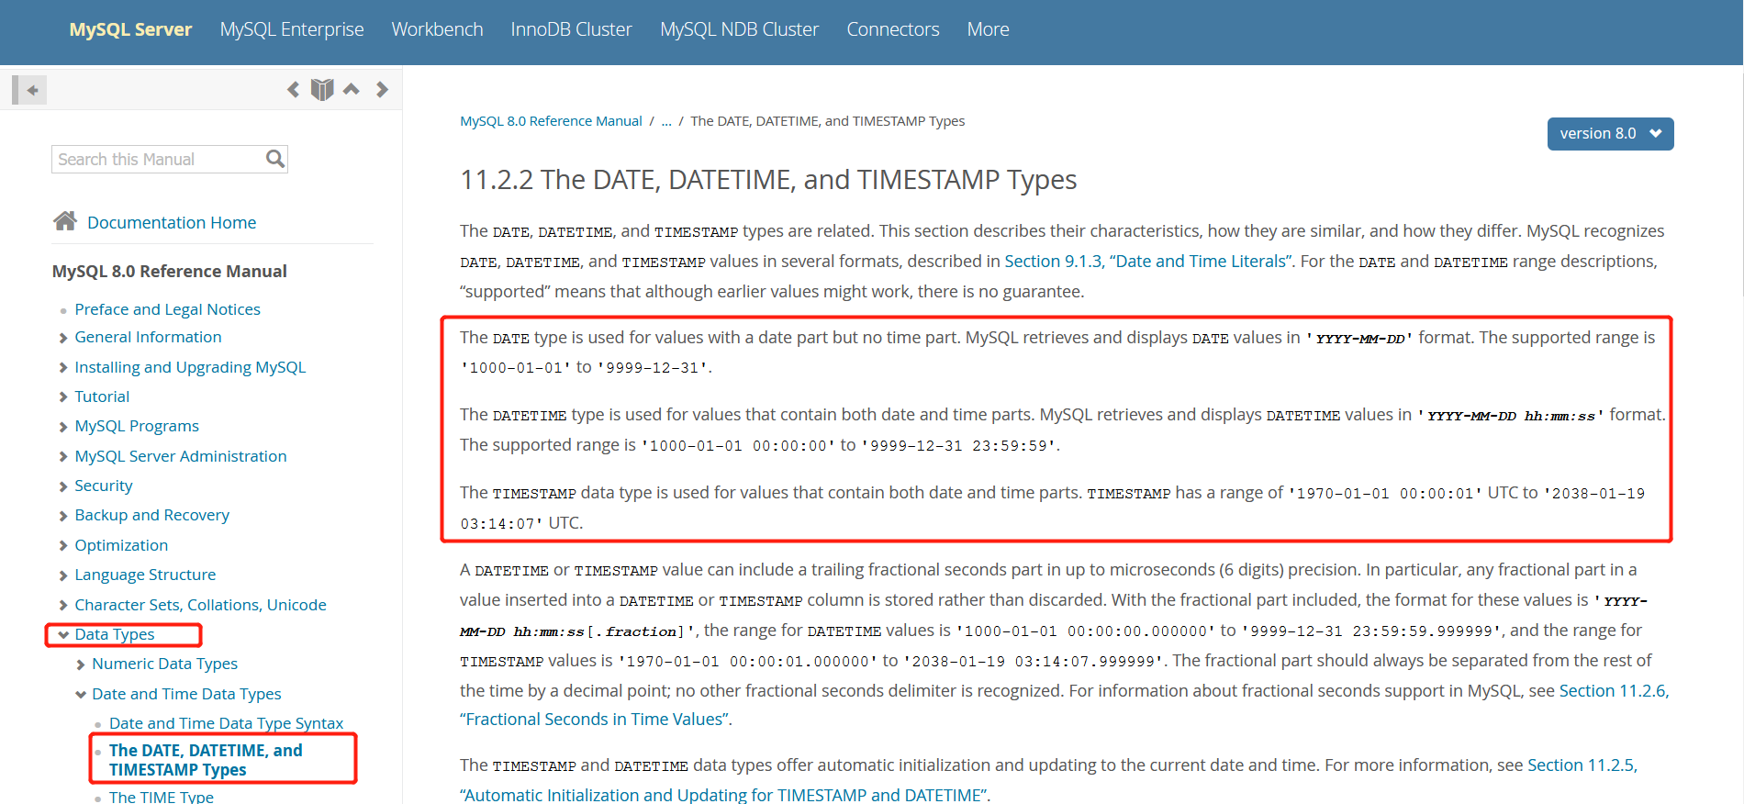Collapse the Date and Time Data Types arrow
1744x804 pixels.
(x=81, y=694)
